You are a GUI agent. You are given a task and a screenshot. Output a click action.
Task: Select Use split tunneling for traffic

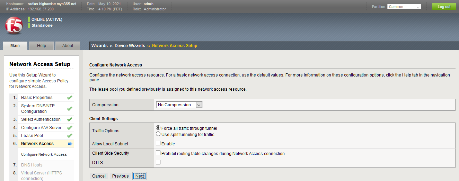[x=158, y=134]
